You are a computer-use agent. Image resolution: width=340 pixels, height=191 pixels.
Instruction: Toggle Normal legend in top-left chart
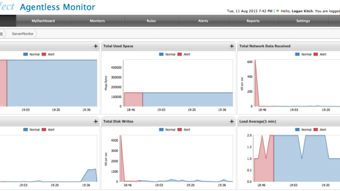(x=31, y=54)
